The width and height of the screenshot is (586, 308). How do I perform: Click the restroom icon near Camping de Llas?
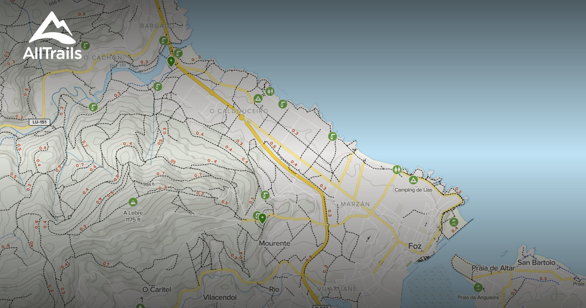click(x=398, y=169)
